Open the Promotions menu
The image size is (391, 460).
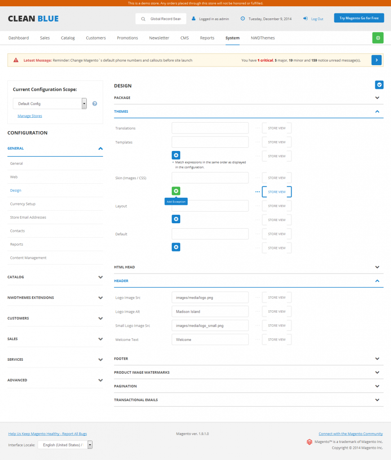127,38
